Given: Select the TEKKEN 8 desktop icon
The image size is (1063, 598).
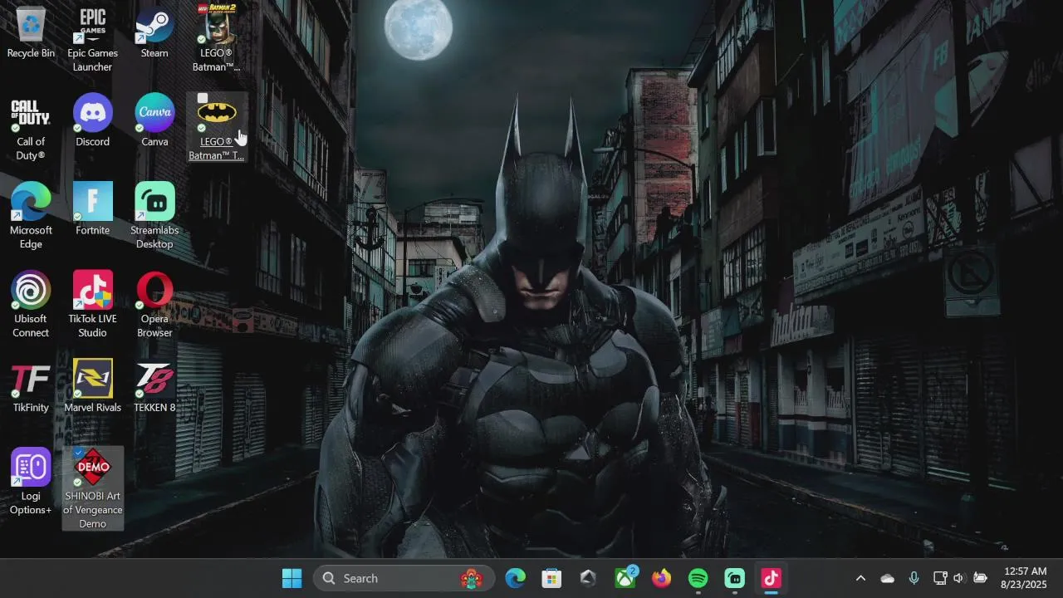Looking at the screenshot, I should point(154,387).
